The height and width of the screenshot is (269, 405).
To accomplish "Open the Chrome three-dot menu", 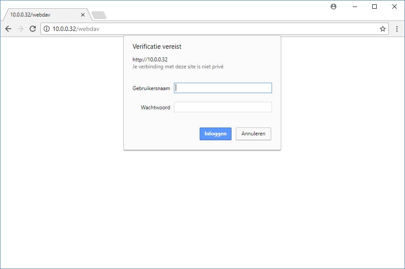I will tap(397, 29).
